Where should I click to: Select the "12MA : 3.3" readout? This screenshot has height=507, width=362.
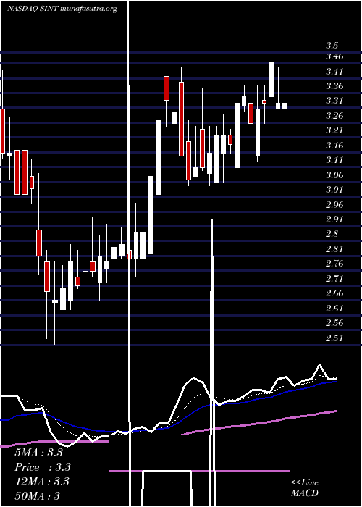coord(42,482)
